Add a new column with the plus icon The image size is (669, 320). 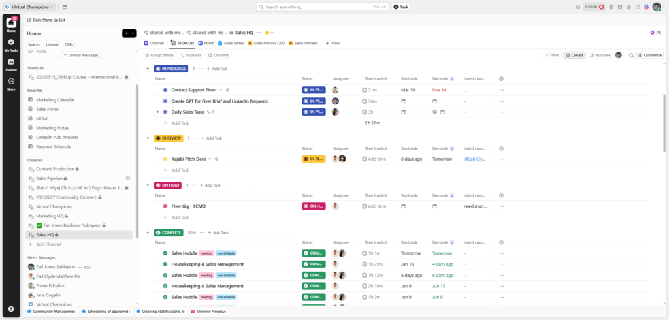tap(501, 78)
